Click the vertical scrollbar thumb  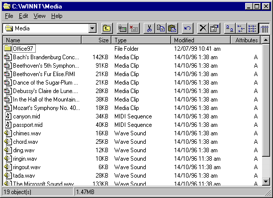pos(266,100)
